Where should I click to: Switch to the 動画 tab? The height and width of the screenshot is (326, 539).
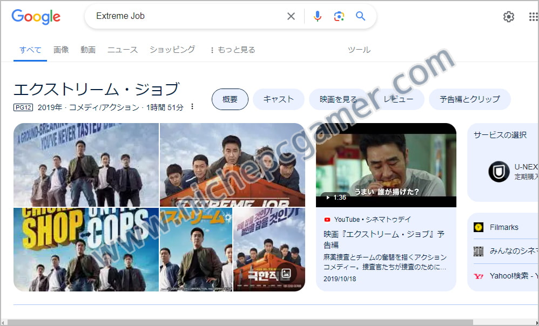(88, 50)
